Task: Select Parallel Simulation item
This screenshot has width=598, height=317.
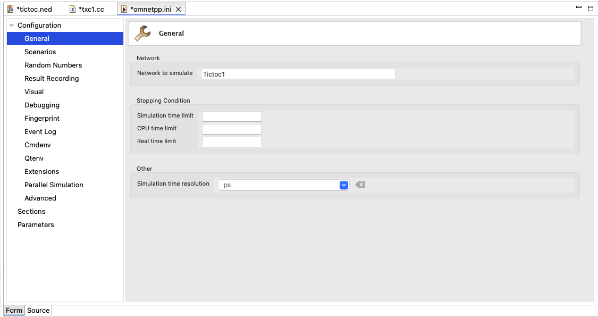Action: click(54, 185)
